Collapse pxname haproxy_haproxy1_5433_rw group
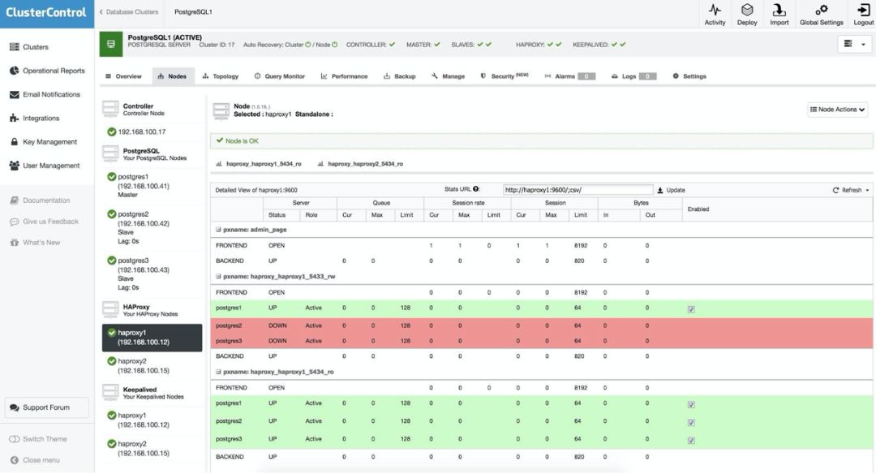 218,277
